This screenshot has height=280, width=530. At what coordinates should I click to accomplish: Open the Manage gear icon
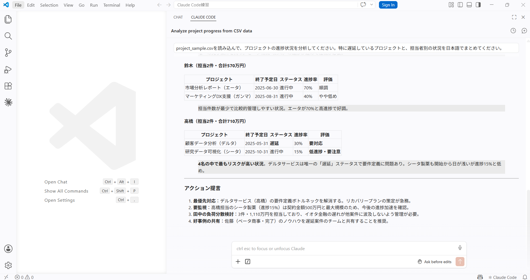(x=8, y=265)
